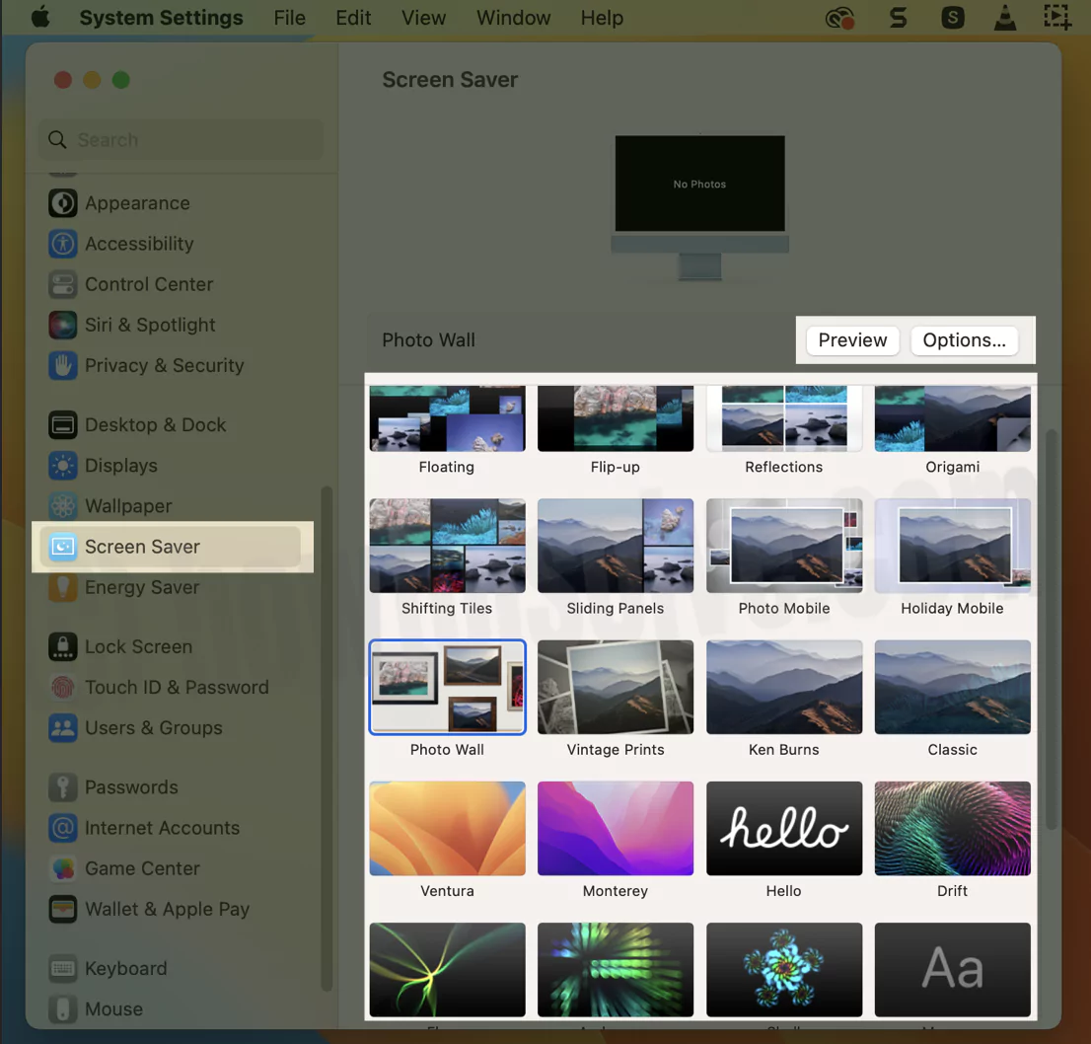Open Accessibility settings icon
Image resolution: width=1091 pixels, height=1044 pixels.
62,244
